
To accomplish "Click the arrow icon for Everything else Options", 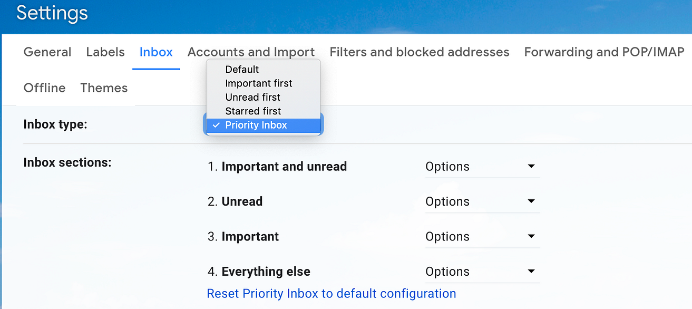I will click(531, 272).
